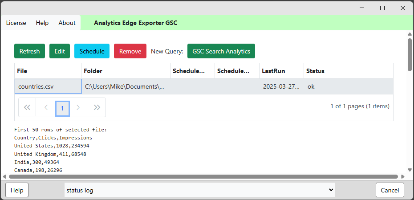Select the countries.csv file cell

48,86
